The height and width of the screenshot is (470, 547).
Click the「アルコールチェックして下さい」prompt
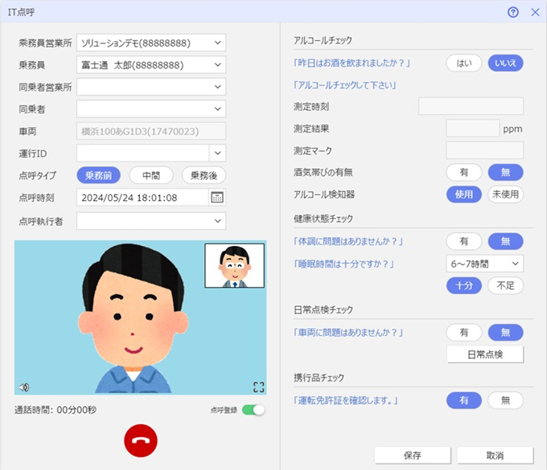coord(344,85)
